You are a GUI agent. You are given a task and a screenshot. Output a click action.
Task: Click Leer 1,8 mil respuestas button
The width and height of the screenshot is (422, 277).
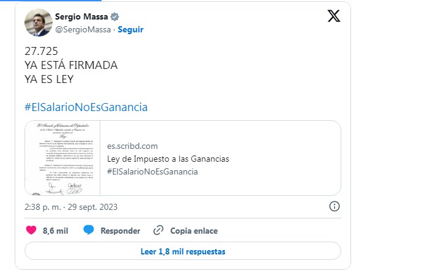[183, 251]
